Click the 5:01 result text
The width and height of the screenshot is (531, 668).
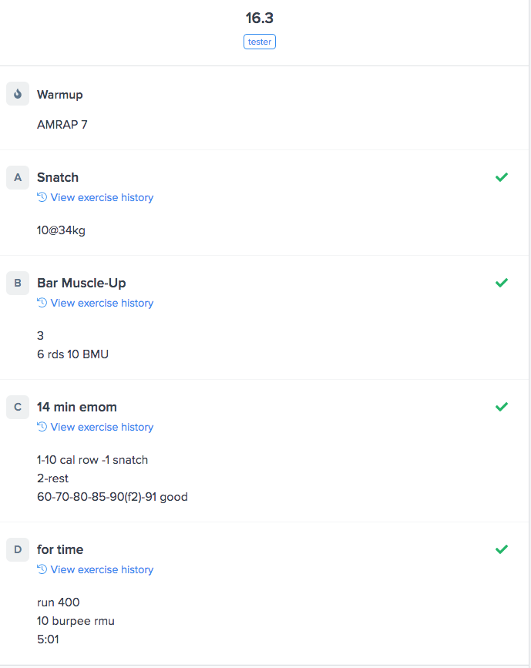click(48, 639)
